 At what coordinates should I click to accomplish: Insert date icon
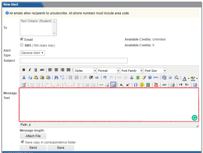[164, 77]
